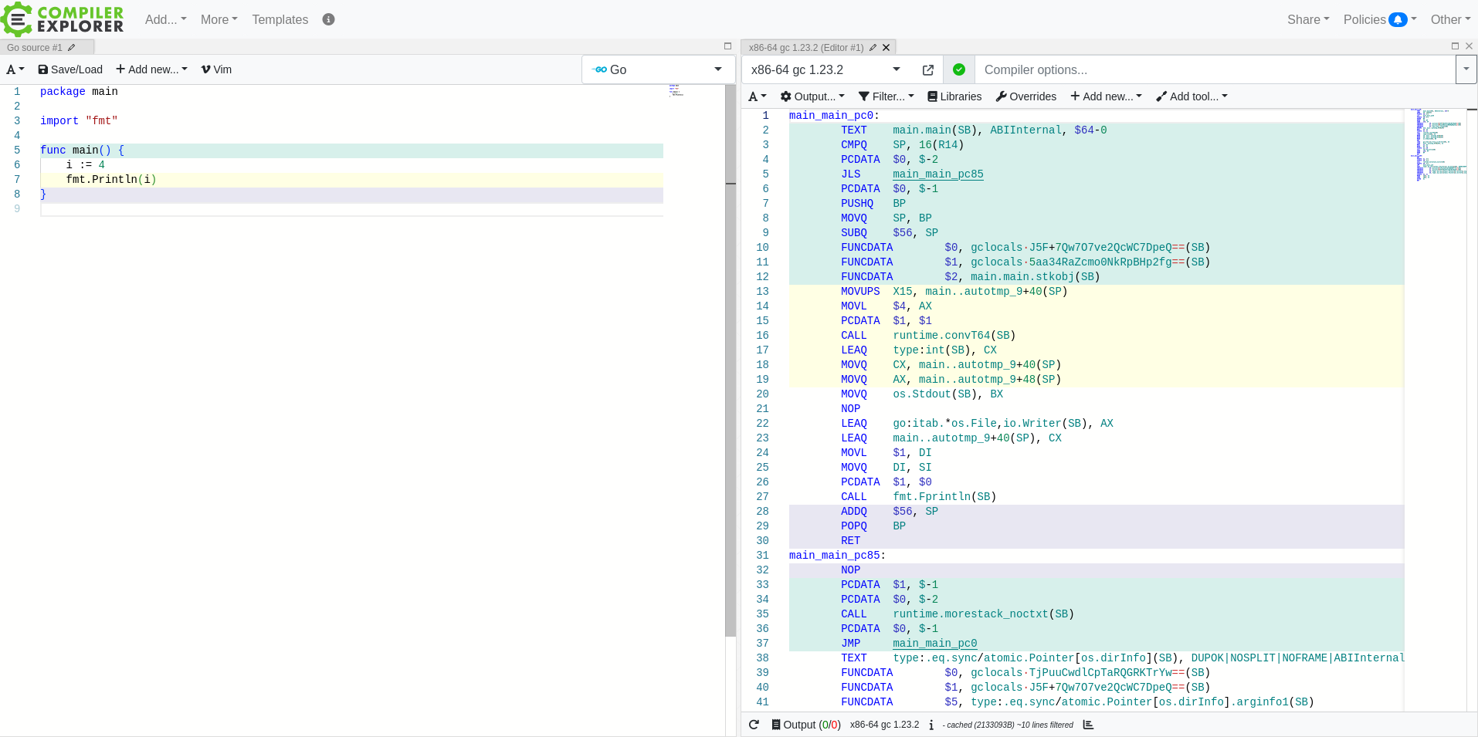Image resolution: width=1478 pixels, height=737 pixels.
Task: Open build timing chart icon
Action: [x=1088, y=725]
